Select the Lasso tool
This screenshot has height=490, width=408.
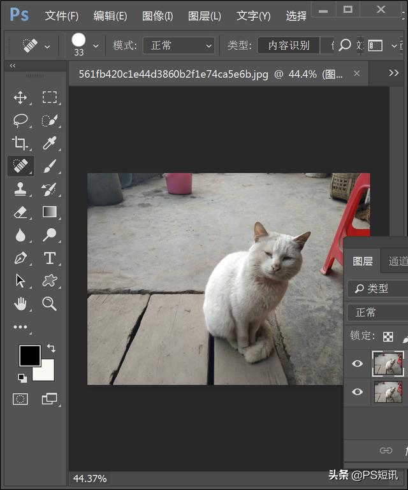click(20, 120)
